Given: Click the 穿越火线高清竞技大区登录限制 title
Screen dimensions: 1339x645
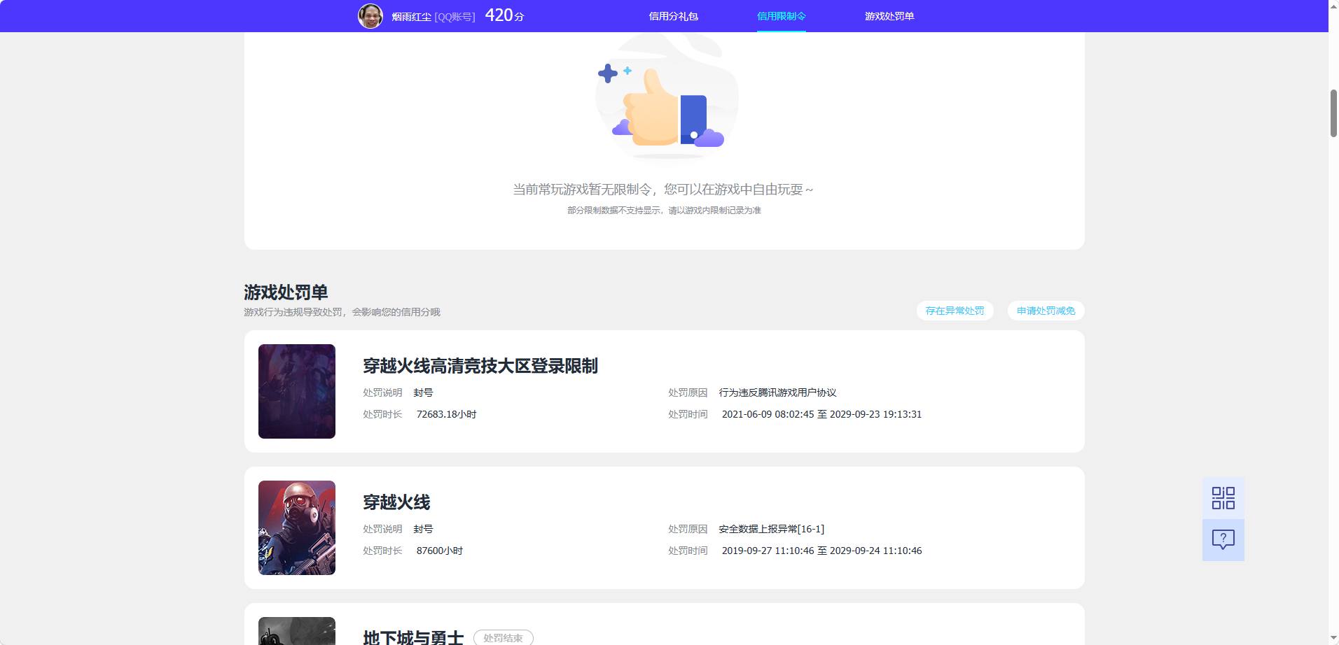Looking at the screenshot, I should pyautogui.click(x=480, y=366).
